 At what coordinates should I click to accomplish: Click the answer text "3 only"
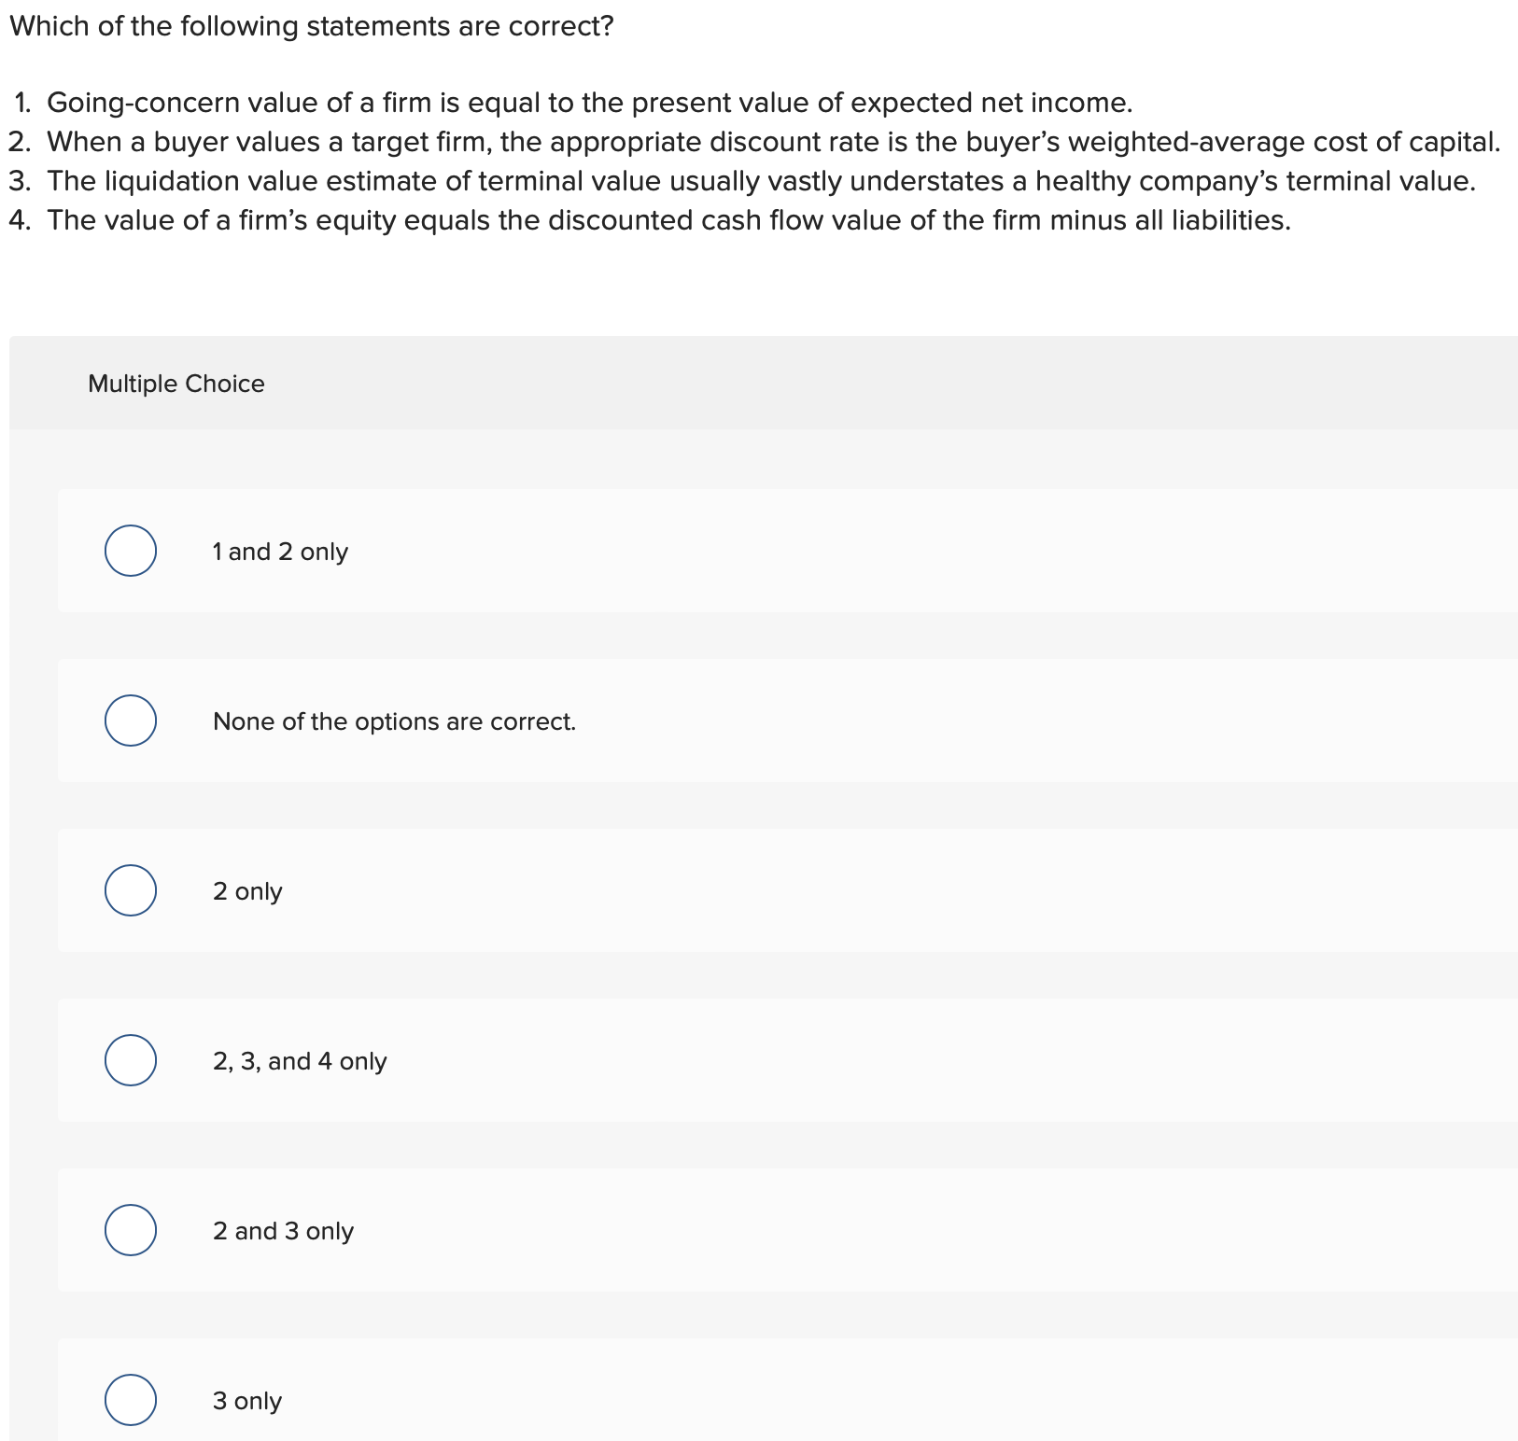[x=247, y=1400]
